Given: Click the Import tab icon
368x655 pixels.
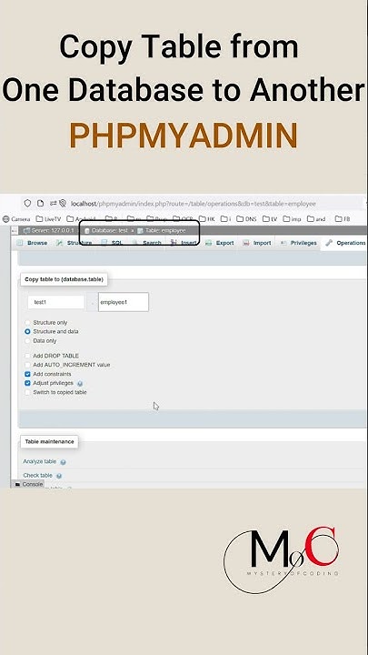Looking at the screenshot, I should click(x=246, y=243).
